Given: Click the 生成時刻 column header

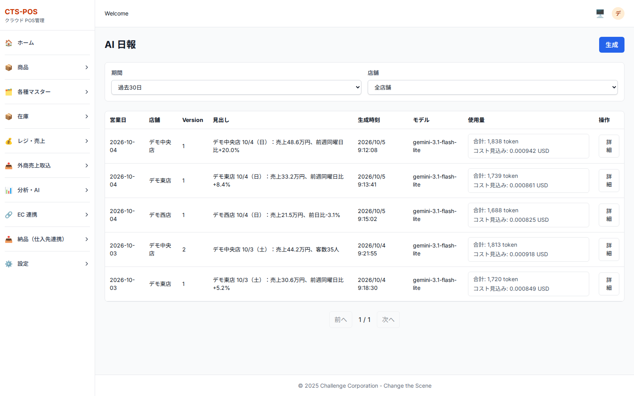Looking at the screenshot, I should tap(369, 120).
